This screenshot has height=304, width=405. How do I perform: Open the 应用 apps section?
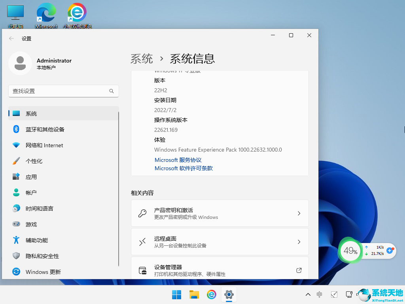point(31,177)
